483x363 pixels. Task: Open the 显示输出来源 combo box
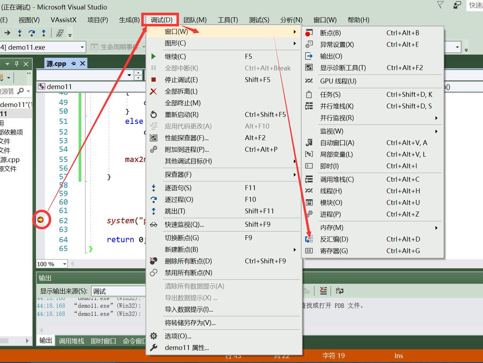118,291
